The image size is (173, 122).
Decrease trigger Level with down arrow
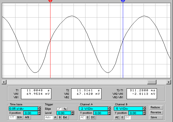72,114
